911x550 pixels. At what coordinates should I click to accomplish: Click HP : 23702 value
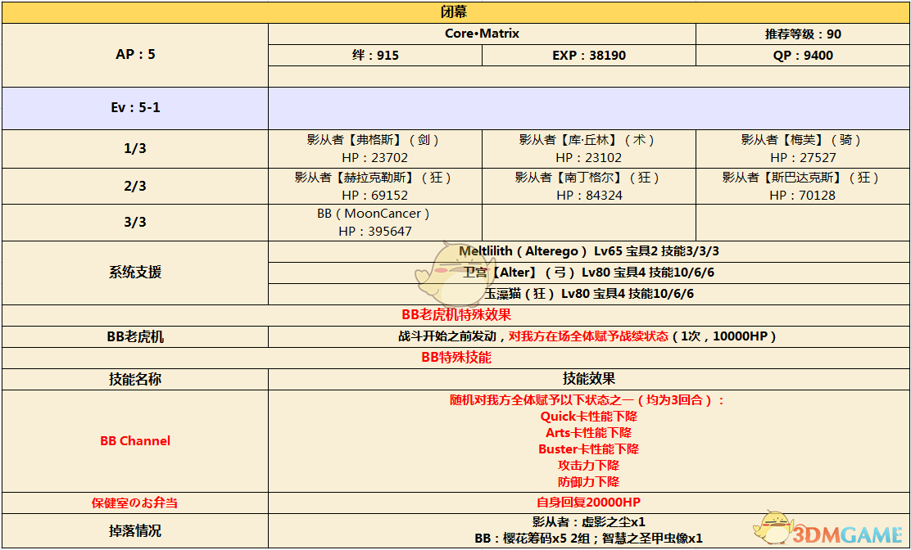(374, 158)
